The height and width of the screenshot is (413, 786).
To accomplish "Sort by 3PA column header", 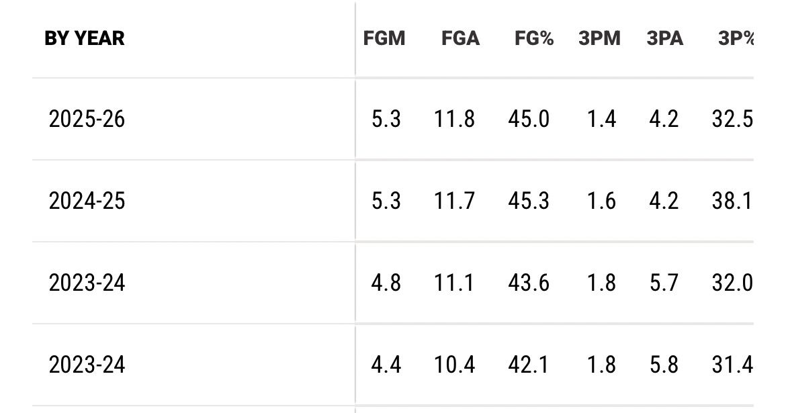I will [x=664, y=38].
